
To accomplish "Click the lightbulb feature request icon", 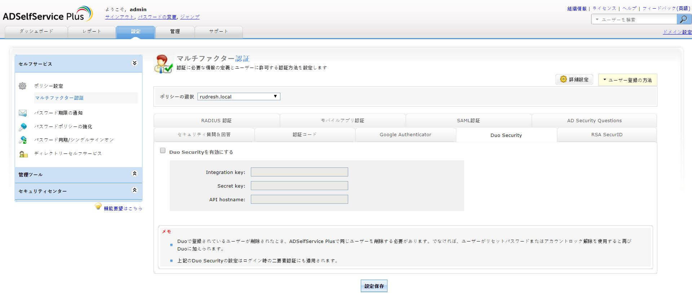I will pos(98,206).
